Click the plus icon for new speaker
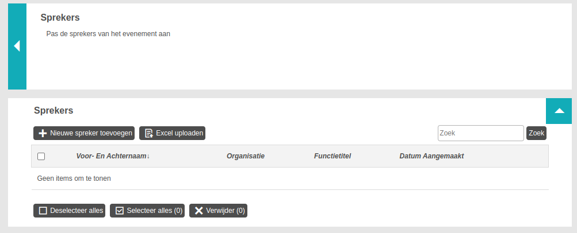The height and width of the screenshot is (233, 577). tap(43, 133)
